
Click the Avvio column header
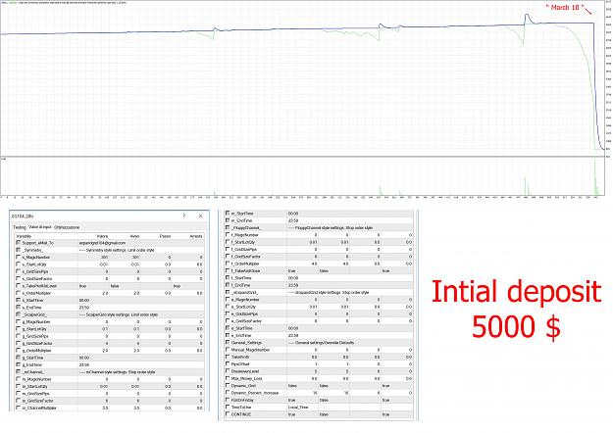coord(134,236)
